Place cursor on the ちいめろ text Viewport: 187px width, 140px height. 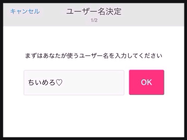(x=42, y=82)
